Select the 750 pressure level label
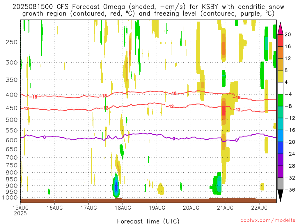The image size is (298, 224). click(12, 165)
